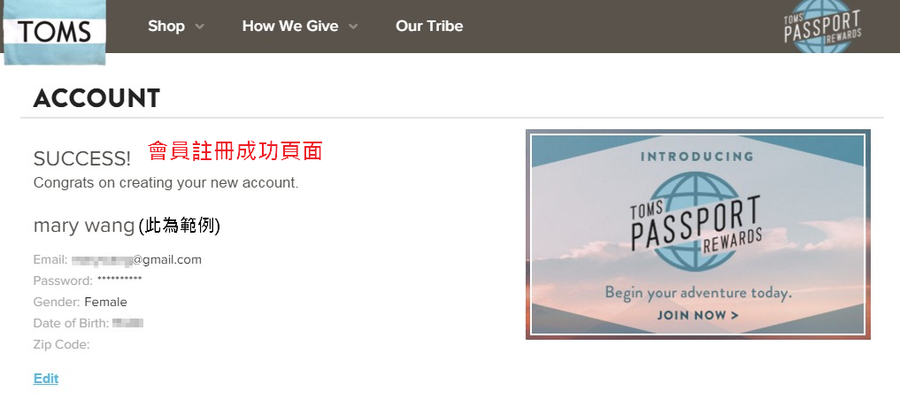Click the ACCOUNT page heading
The height and width of the screenshot is (407, 900).
[96, 99]
